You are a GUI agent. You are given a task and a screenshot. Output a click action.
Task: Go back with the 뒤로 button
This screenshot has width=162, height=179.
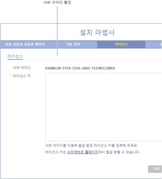tap(155, 169)
